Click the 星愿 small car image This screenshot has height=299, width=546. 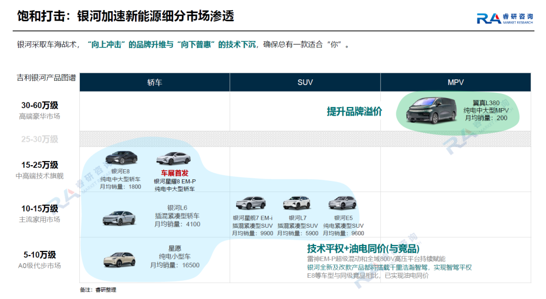tap(119, 260)
